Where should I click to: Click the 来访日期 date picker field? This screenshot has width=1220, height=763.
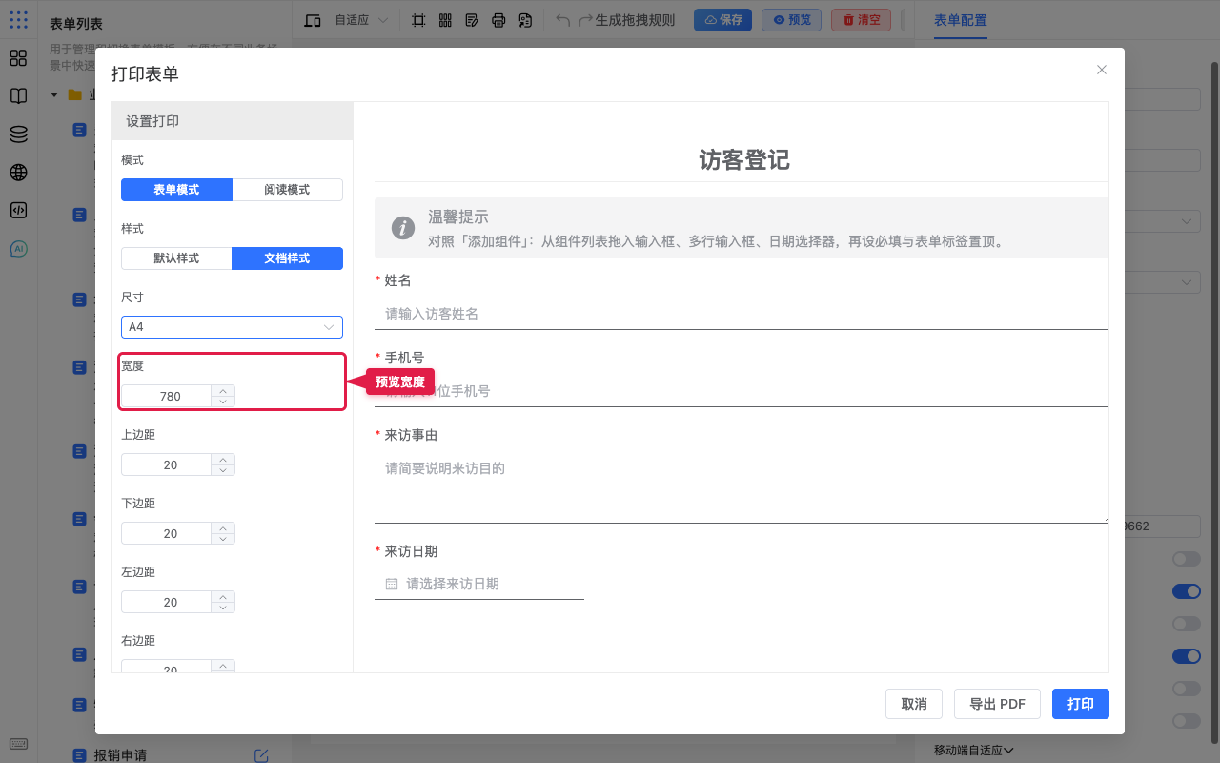479,584
